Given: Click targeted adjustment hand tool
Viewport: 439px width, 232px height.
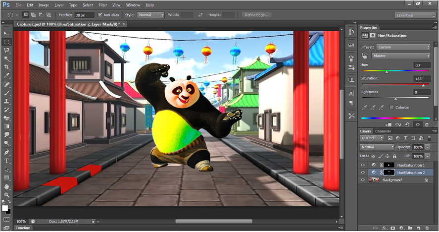Looking at the screenshot, I should pos(364,56).
